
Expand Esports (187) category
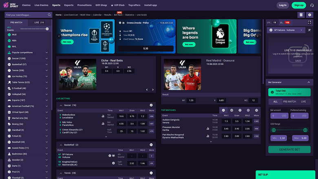click(x=29, y=100)
